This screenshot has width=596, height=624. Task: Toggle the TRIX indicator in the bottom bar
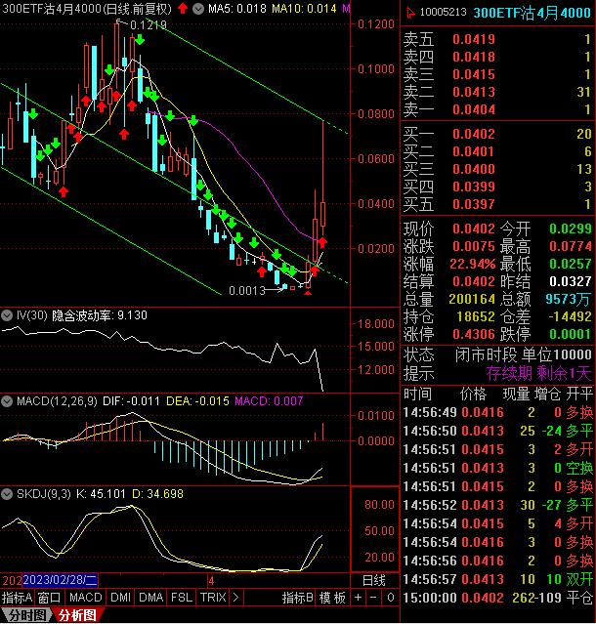[x=212, y=597]
